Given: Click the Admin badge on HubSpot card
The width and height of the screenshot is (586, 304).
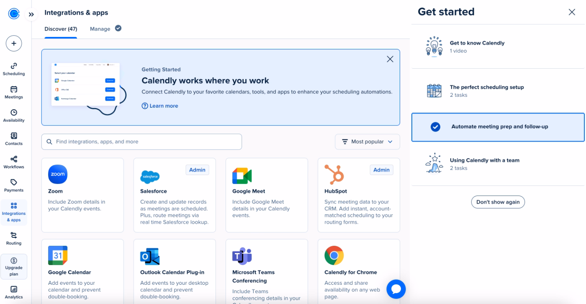Looking at the screenshot, I should tap(381, 170).
